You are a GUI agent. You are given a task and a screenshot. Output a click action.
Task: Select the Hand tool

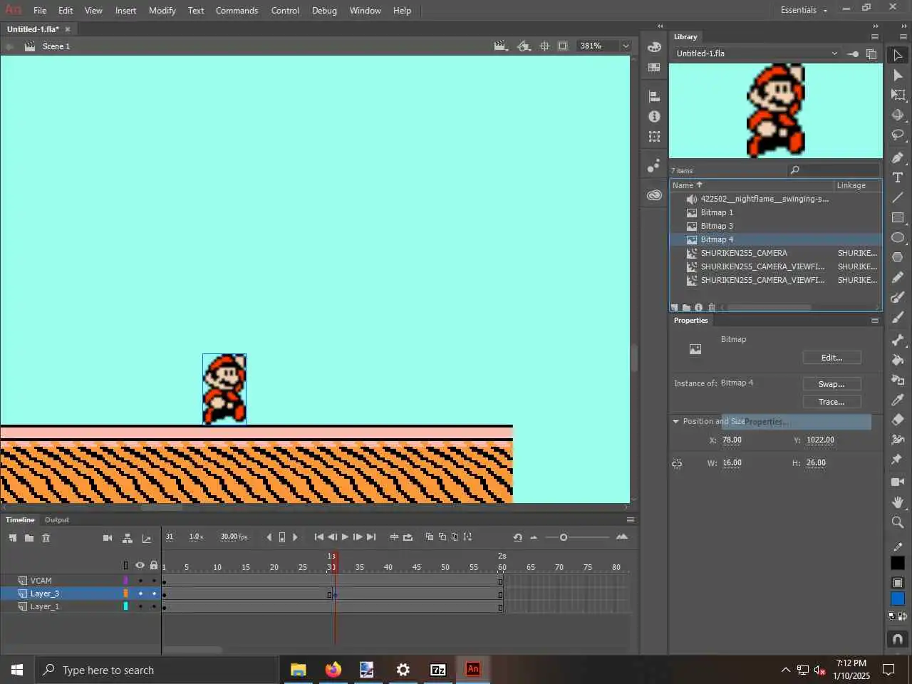pyautogui.click(x=898, y=502)
